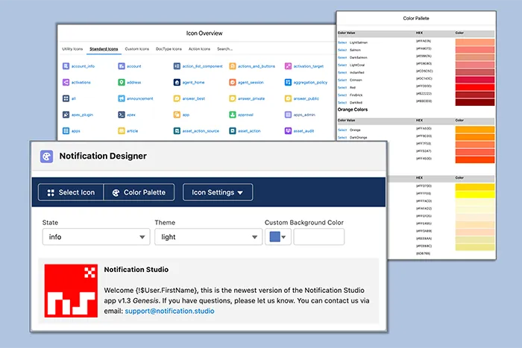
Task: Click the activations share icon
Action: (x=66, y=82)
